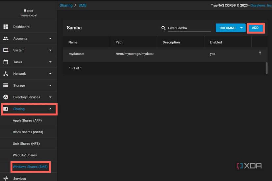Image resolution: width=272 pixels, height=181 pixels.
Task: Click the Accounts label
Action: click(20, 39)
